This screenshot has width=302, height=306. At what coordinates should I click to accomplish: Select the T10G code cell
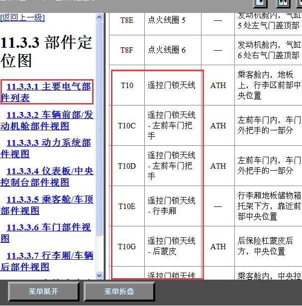[127, 246]
